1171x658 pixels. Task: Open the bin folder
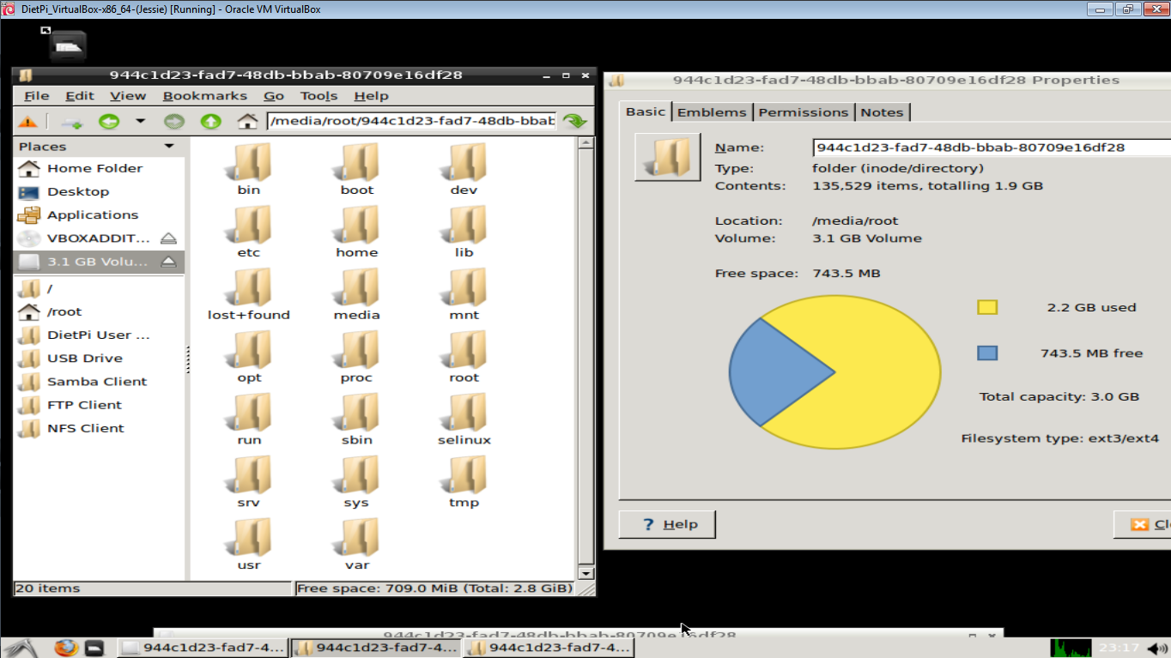249,169
